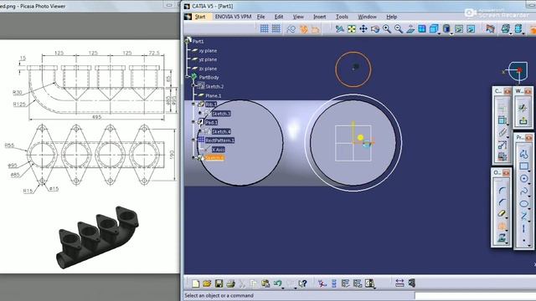Open Circle tool flyout arrow
The height and width of the screenshot is (301, 536).
[x=529, y=183]
